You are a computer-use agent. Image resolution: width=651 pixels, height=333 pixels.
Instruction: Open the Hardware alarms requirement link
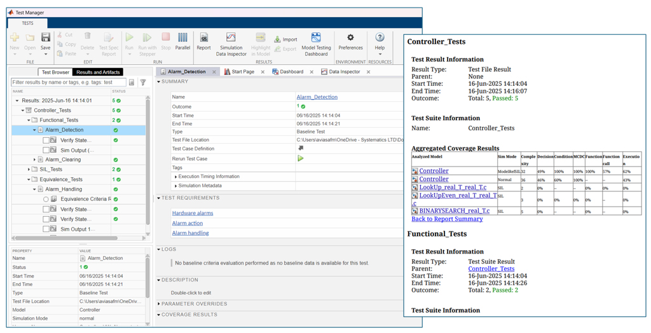pyautogui.click(x=192, y=213)
